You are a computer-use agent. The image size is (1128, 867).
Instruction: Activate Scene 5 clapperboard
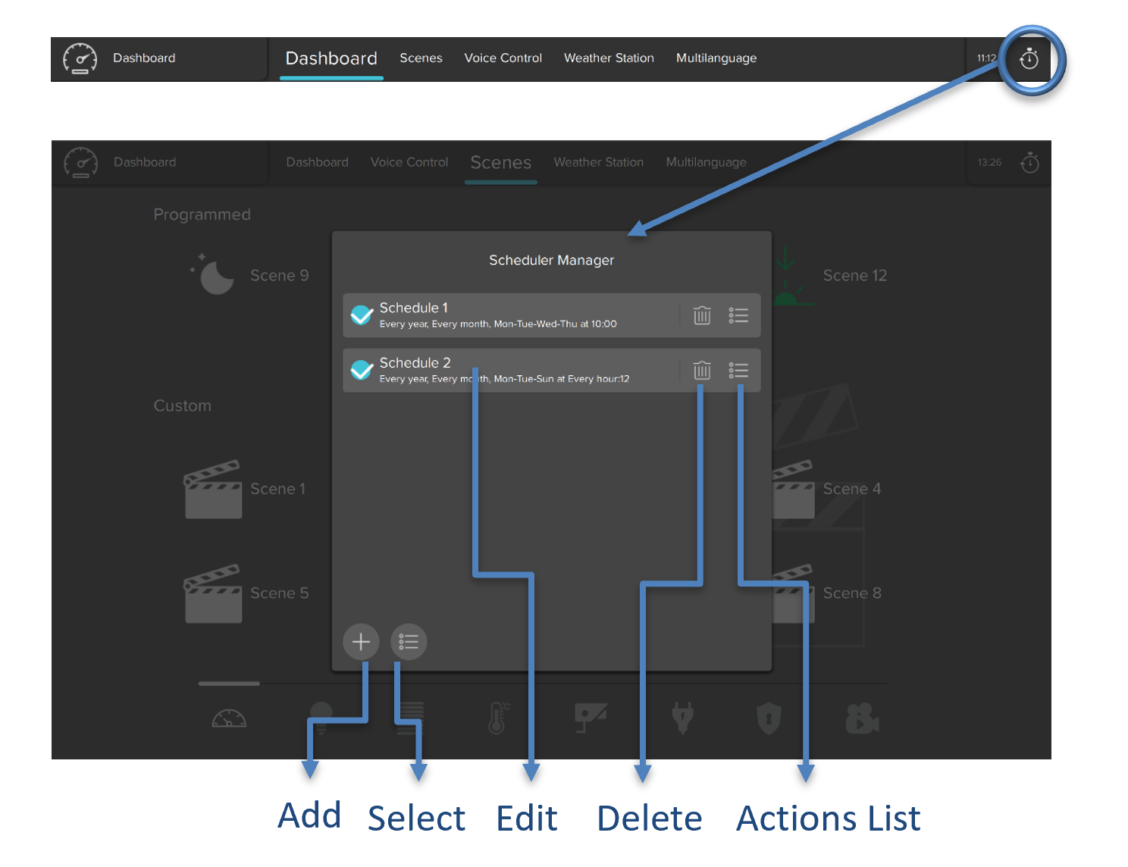[x=213, y=593]
